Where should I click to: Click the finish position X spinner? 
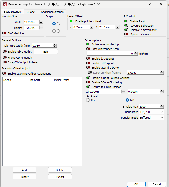point(123,91)
